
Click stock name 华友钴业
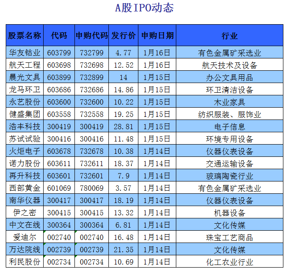pos(25,53)
